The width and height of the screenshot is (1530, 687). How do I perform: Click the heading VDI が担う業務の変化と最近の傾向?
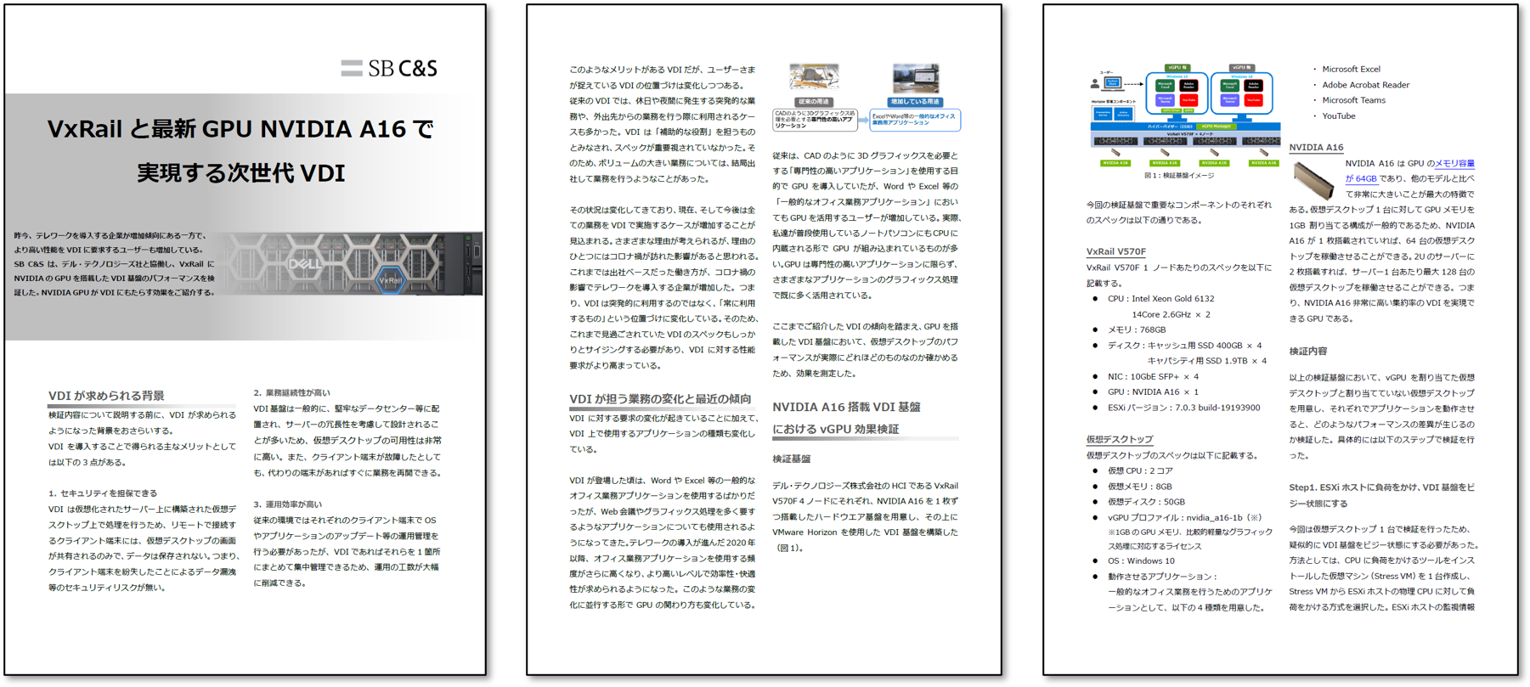click(x=660, y=398)
